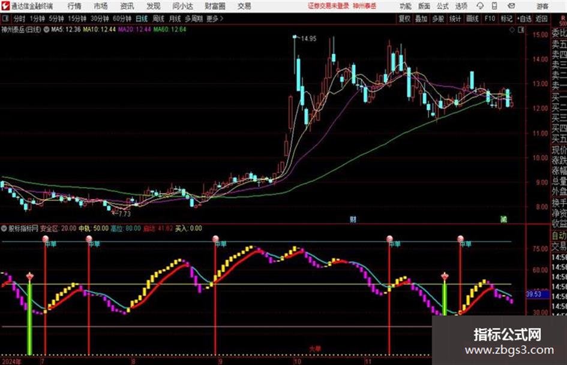This screenshot has height=365, width=567.
Task: Click the MA60 green legend label
Action: 170,29
